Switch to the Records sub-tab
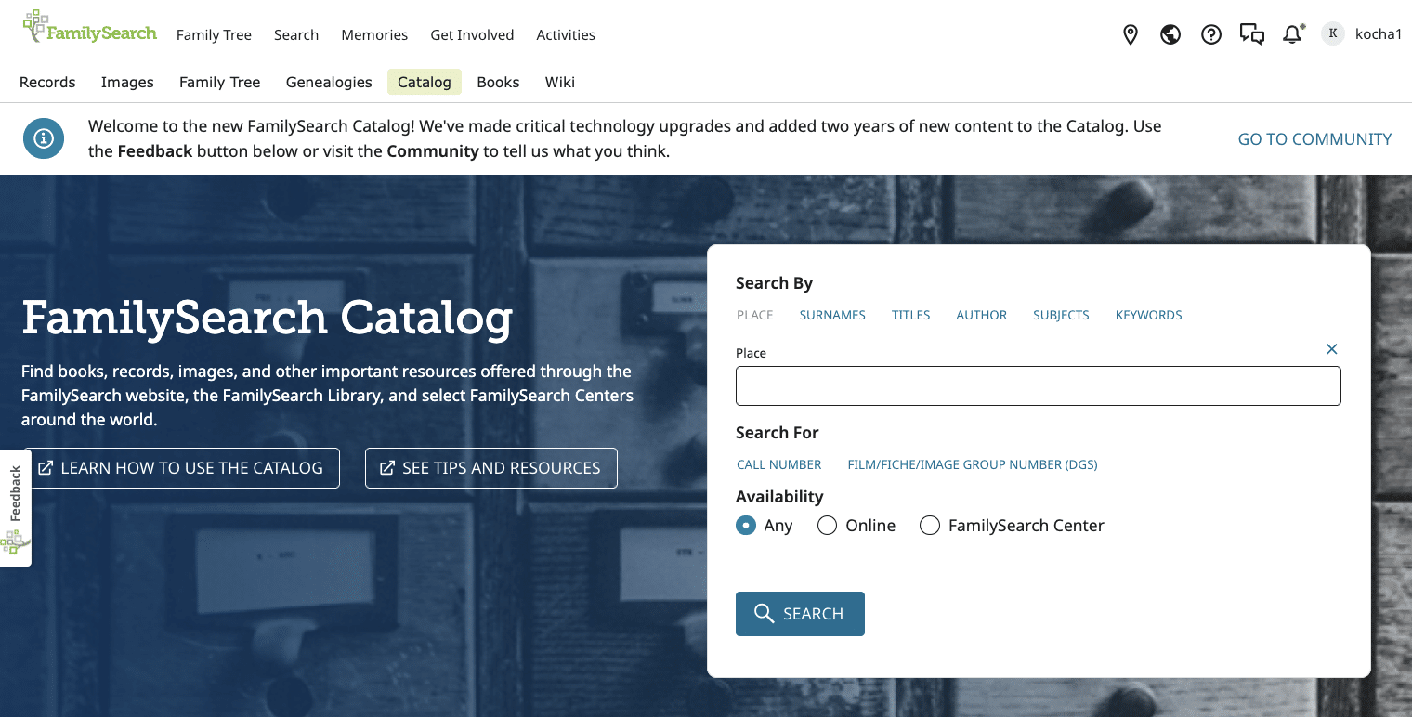 47,82
